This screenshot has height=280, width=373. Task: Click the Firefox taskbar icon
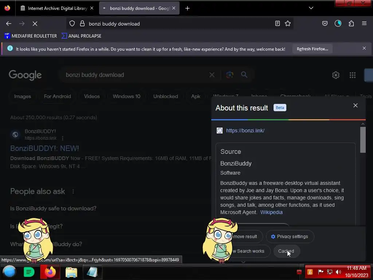point(50,272)
